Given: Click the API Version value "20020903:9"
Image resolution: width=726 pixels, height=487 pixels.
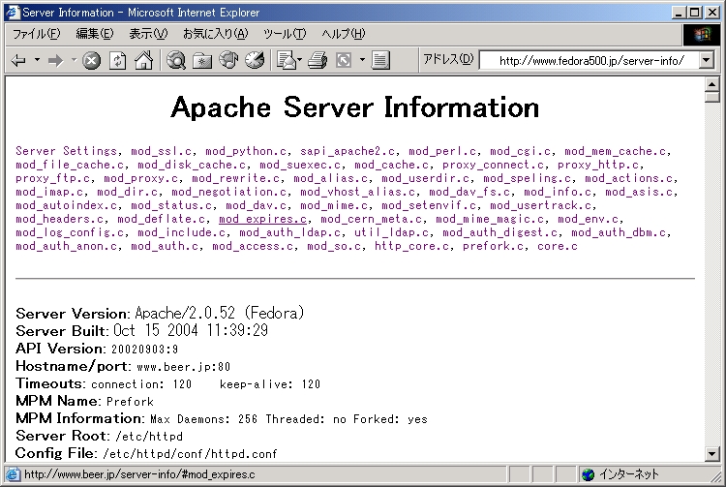Looking at the screenshot, I should coord(144,350).
